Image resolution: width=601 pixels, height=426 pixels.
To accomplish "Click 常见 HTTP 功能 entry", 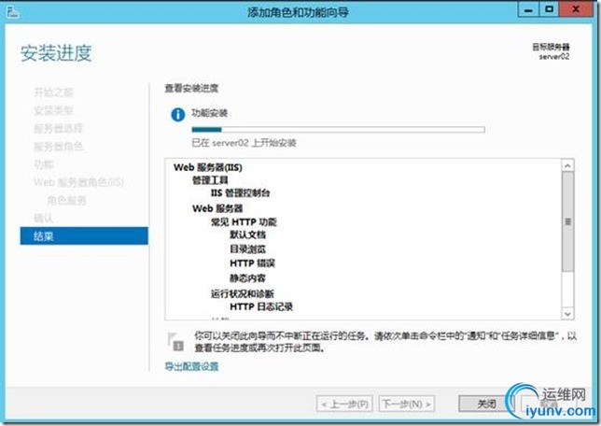I will pyautogui.click(x=244, y=221).
